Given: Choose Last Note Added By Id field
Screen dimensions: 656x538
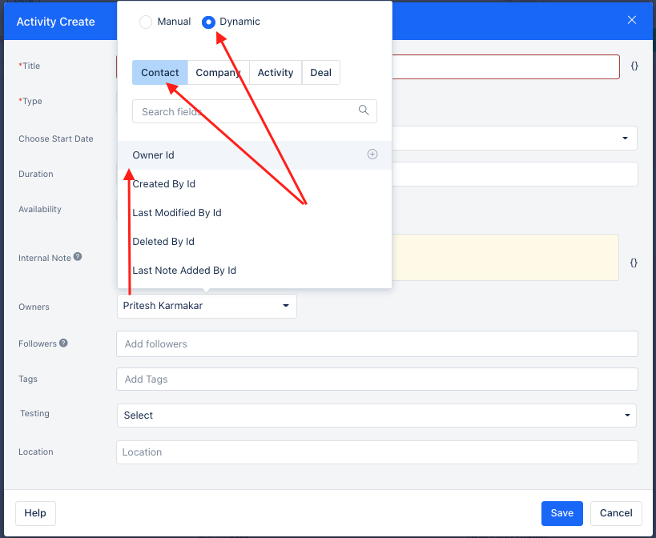Looking at the screenshot, I should (255, 271).
